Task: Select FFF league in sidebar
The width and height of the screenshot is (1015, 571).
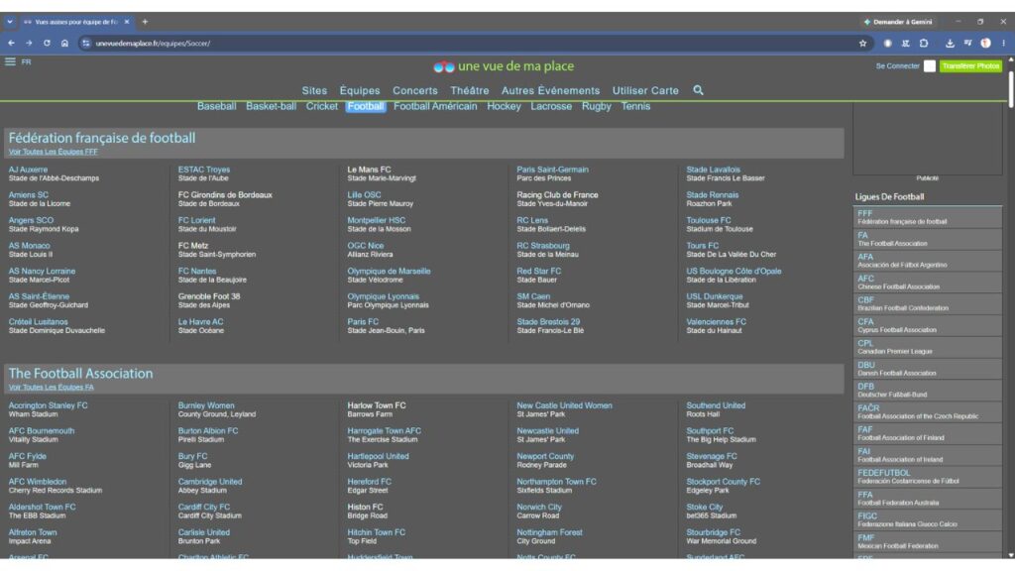Action: (x=927, y=217)
